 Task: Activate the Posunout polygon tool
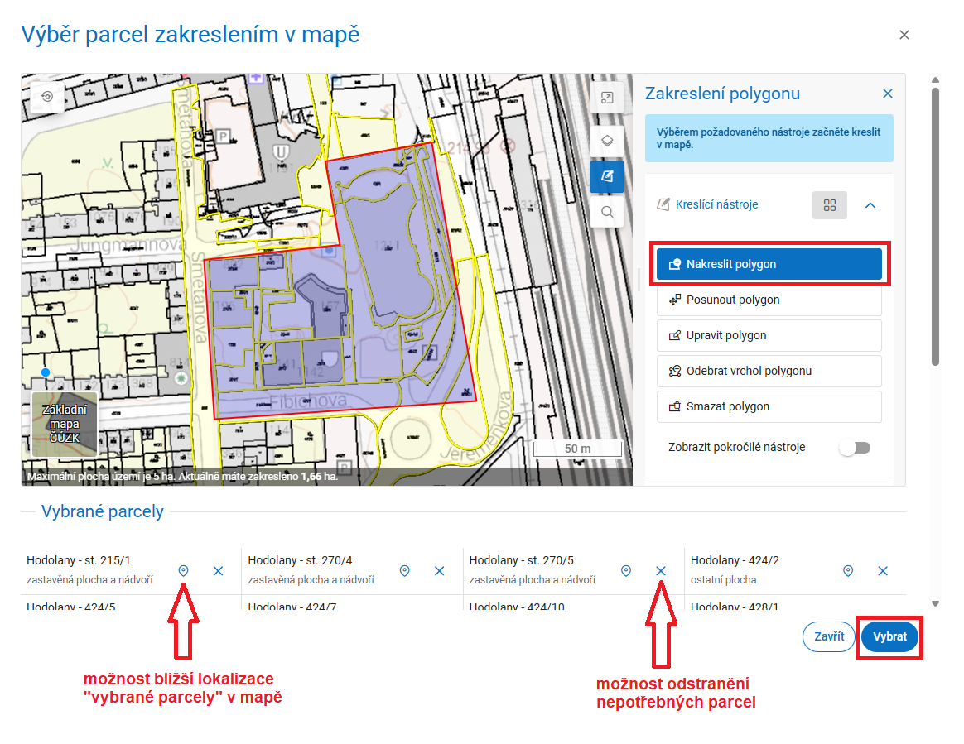[769, 300]
